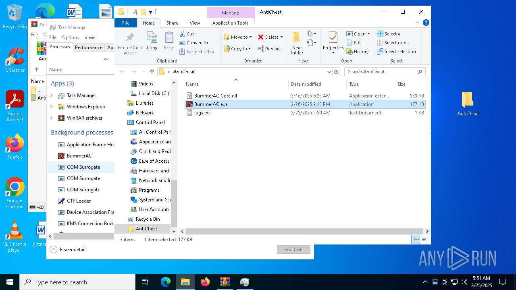The image size is (516, 290).
Task: Open Microsoft Edge from taskbar
Action: 166,282
